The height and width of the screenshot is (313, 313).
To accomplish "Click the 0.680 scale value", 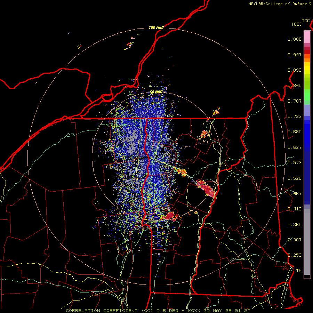I will point(295,132).
